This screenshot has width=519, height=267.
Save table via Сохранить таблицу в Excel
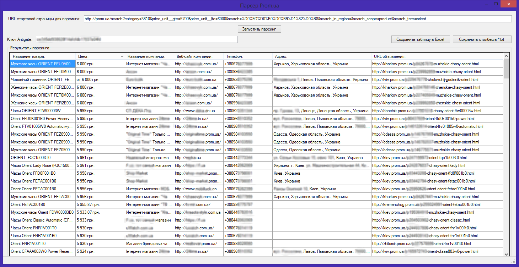(420, 39)
